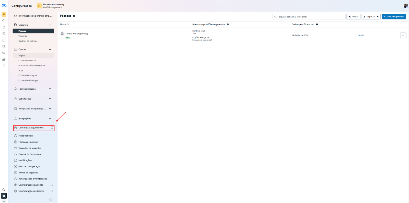Click the people search input field
409x203 pixels.
(x=309, y=17)
